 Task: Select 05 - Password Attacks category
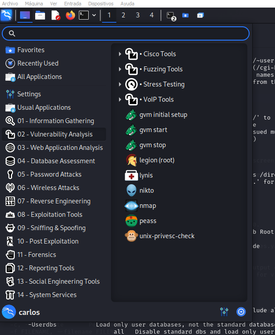(49, 174)
